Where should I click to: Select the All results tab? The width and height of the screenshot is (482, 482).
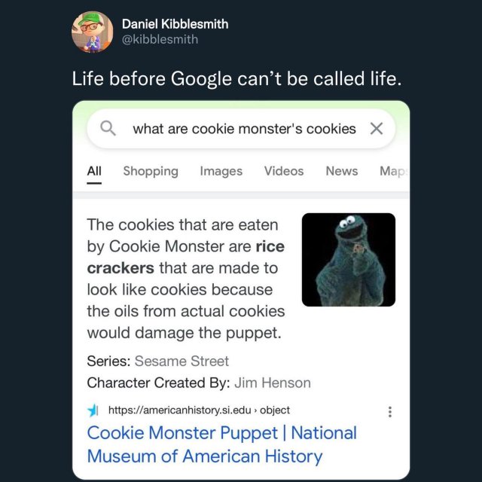94,171
